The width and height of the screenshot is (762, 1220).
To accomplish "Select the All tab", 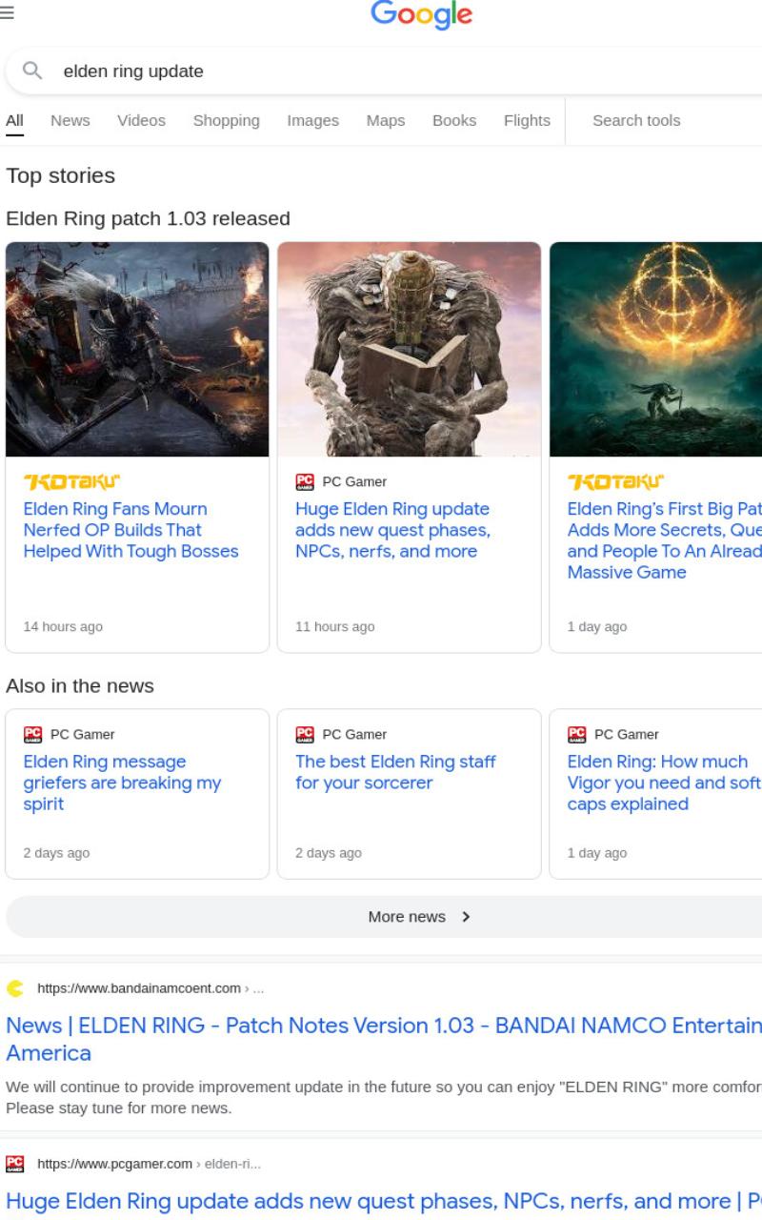I will [x=14, y=120].
